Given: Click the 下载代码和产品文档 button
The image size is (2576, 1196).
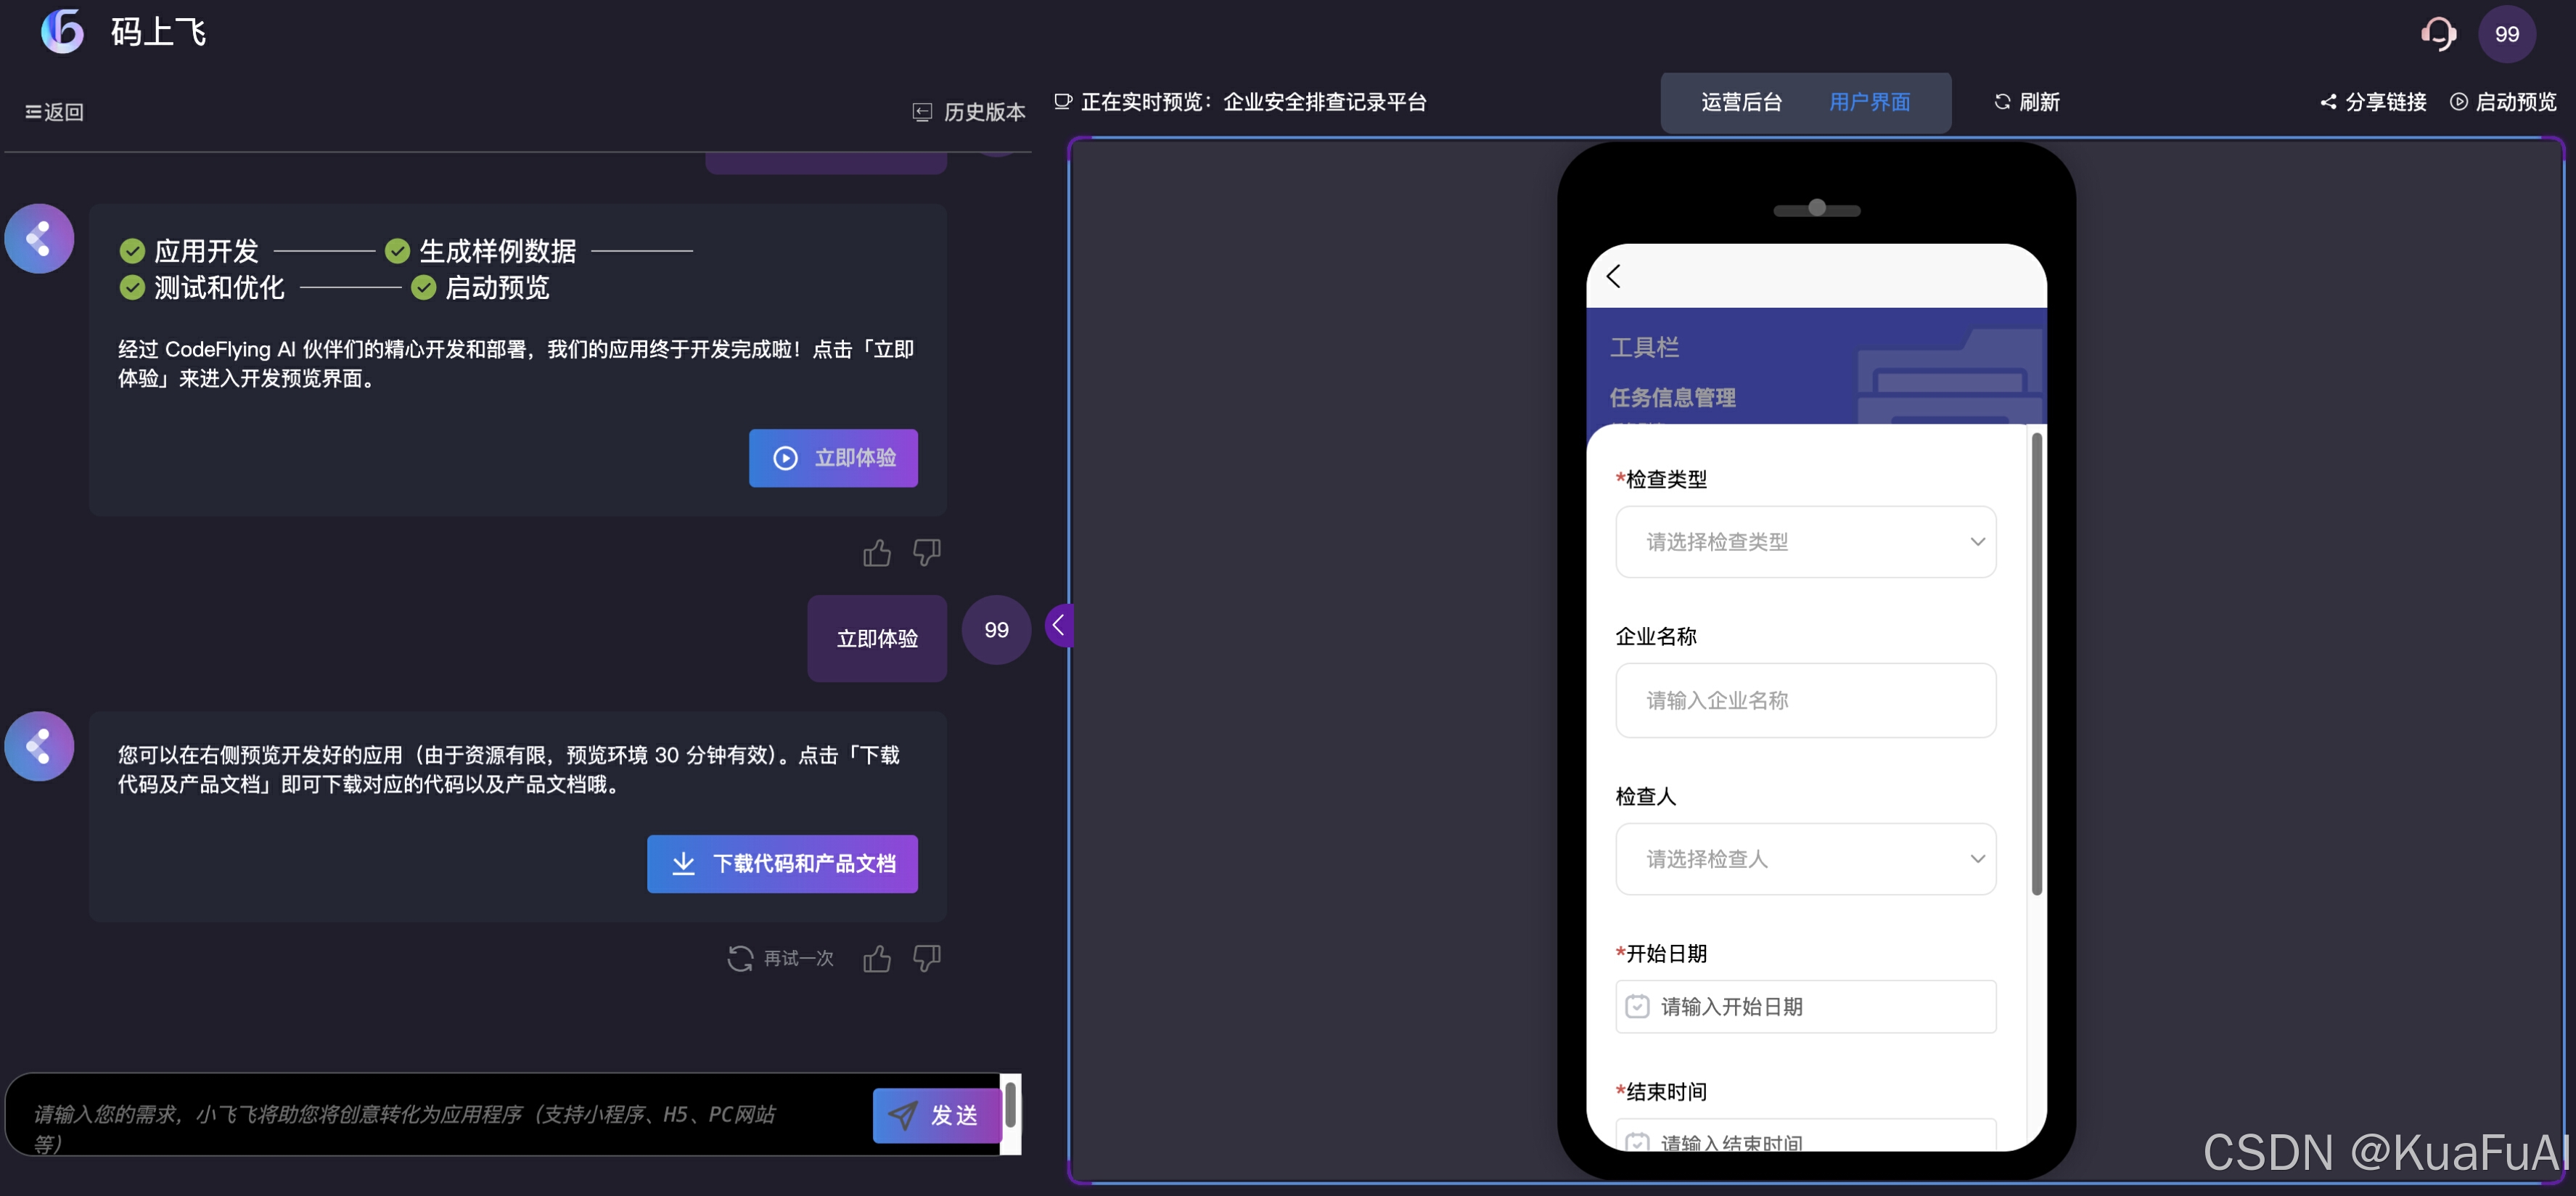Looking at the screenshot, I should click(782, 864).
